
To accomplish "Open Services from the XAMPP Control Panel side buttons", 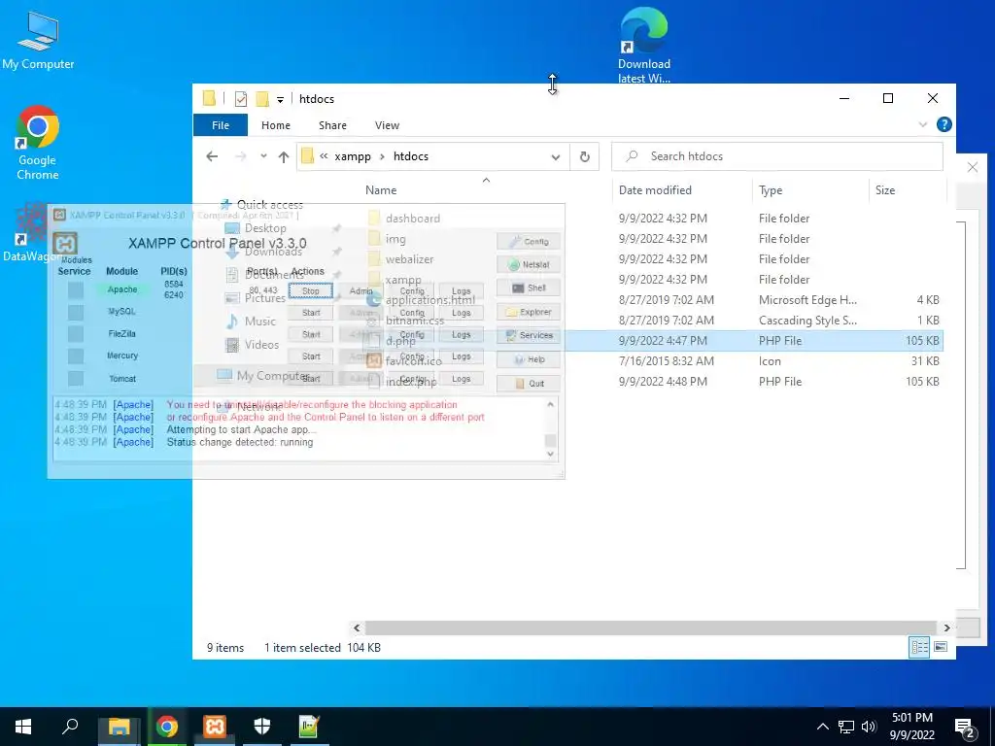I will point(528,335).
